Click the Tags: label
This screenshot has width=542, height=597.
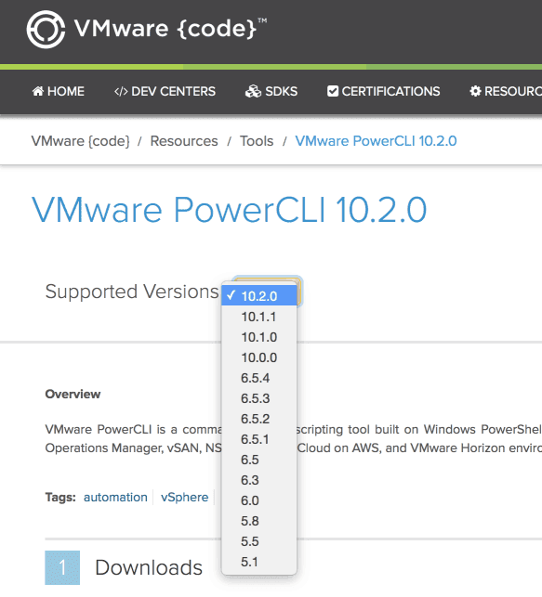tap(60, 498)
